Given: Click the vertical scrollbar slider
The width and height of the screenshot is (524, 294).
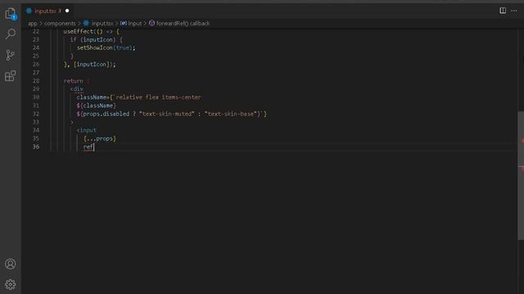Looking at the screenshot, I should click(521, 176).
